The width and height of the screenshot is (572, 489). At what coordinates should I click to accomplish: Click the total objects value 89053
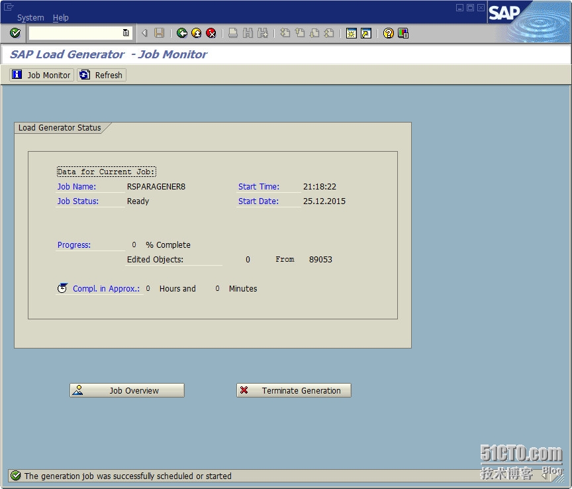[x=320, y=259]
